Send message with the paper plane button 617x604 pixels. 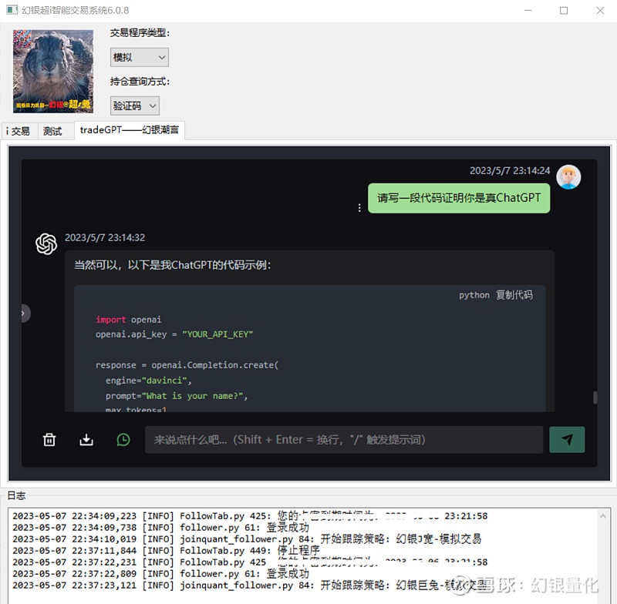coord(567,439)
